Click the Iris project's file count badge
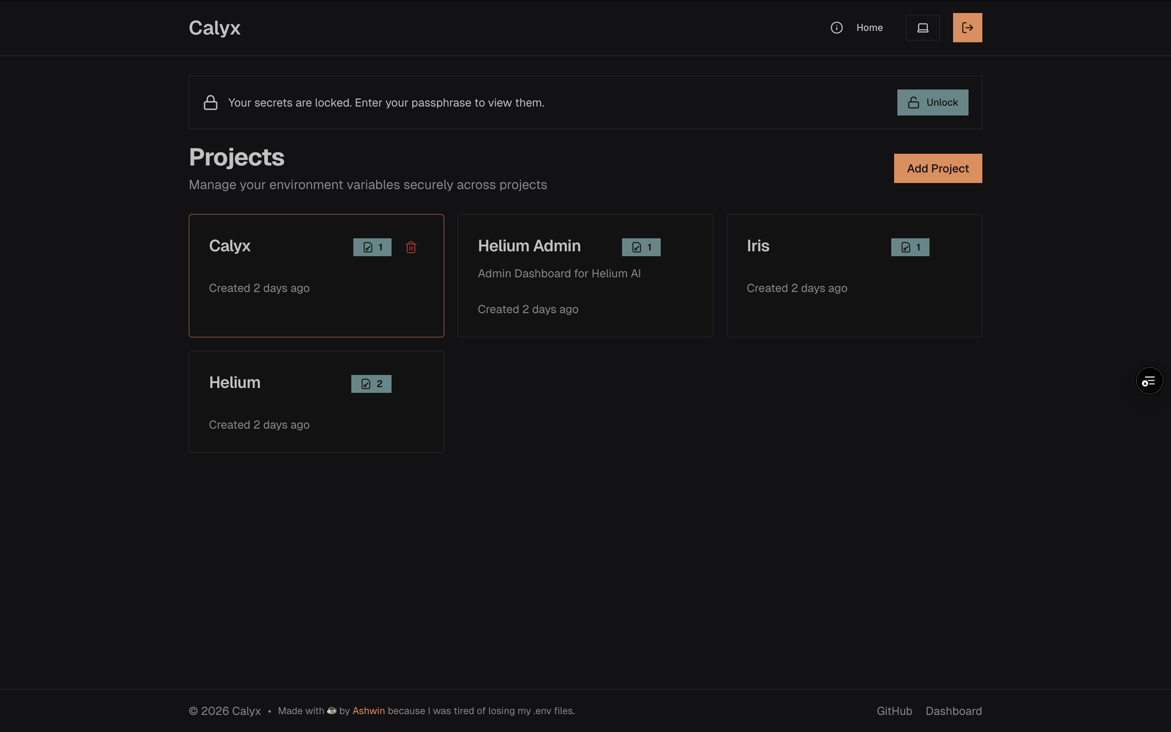 (x=910, y=247)
